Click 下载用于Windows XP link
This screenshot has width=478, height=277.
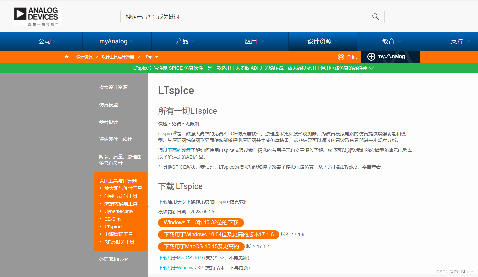pyautogui.click(x=181, y=268)
